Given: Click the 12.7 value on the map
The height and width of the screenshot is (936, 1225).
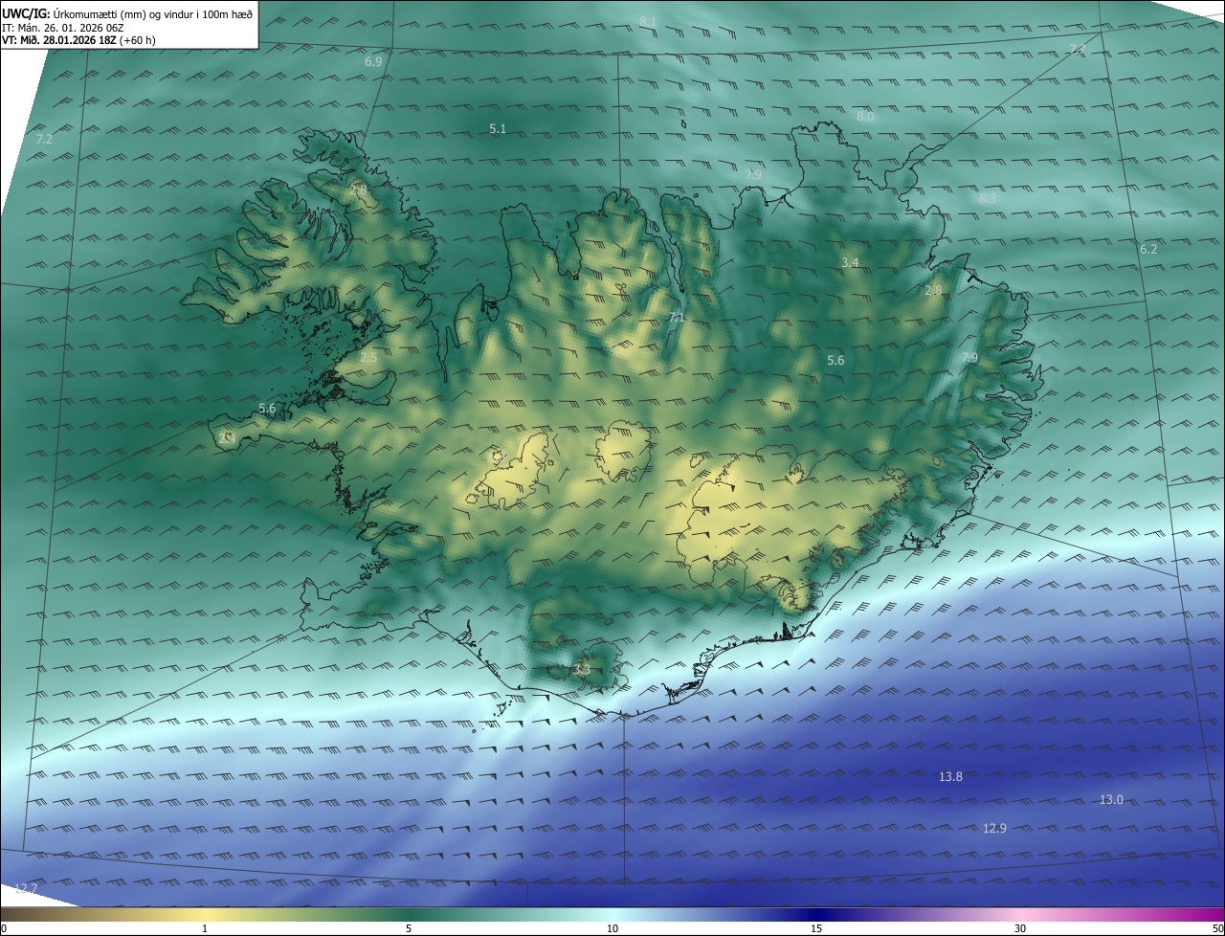Looking at the screenshot, I should (x=25, y=889).
